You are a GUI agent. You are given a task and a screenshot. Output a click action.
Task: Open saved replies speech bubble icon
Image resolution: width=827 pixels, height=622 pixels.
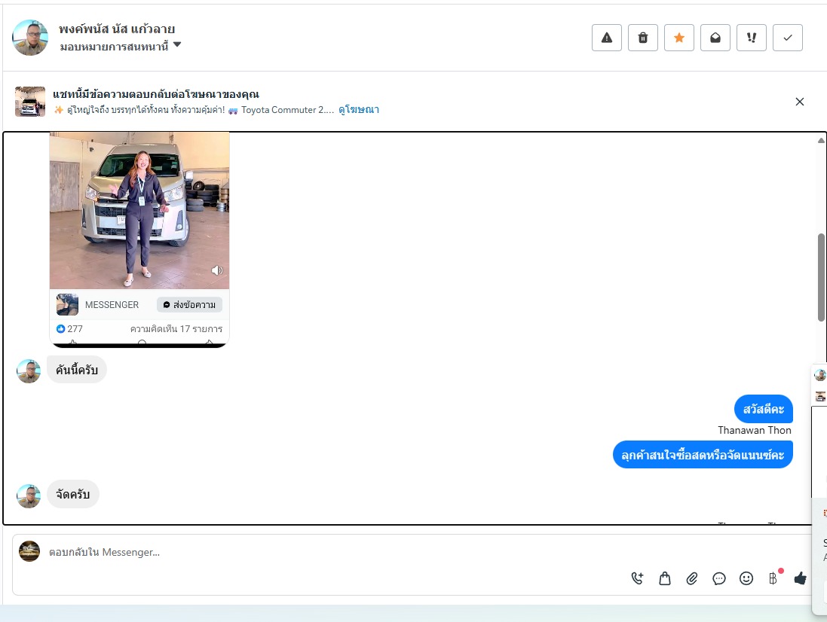pyautogui.click(x=719, y=578)
